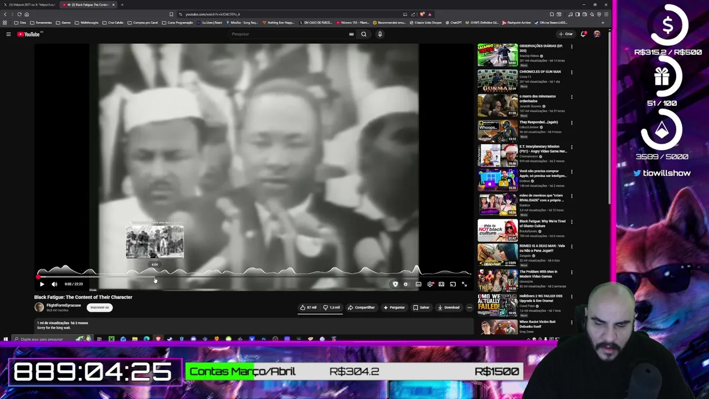This screenshot has height=399, width=709.
Task: Play the video
Action: [42, 284]
